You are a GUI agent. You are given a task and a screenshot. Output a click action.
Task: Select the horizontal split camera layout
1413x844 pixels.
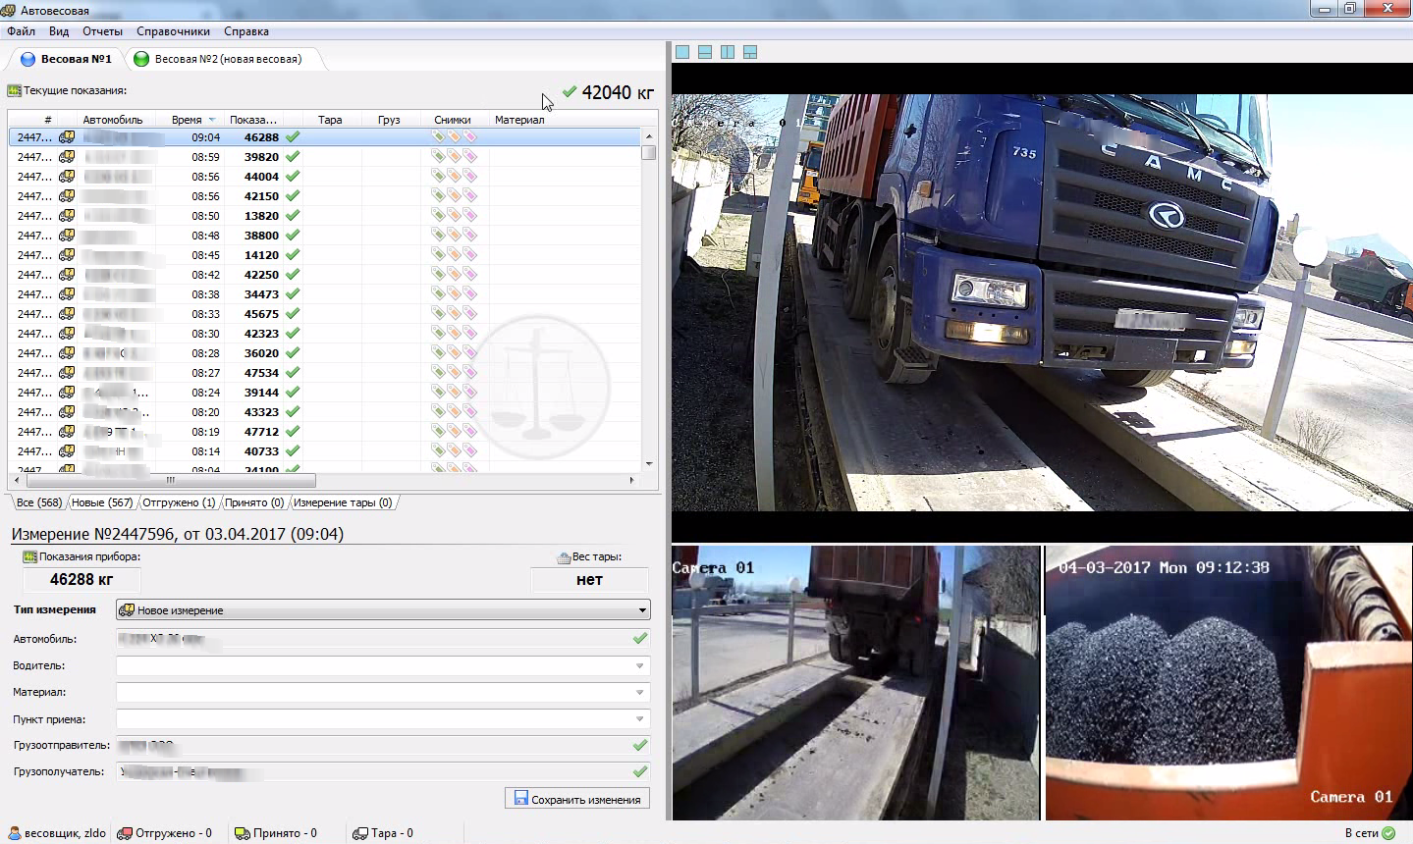(705, 52)
